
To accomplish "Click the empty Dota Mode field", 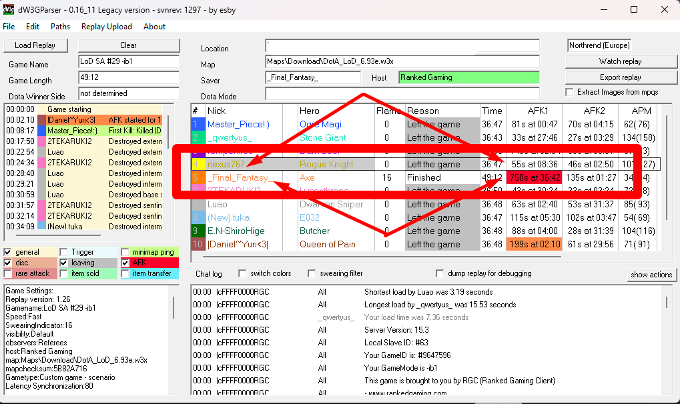I will click(402, 93).
